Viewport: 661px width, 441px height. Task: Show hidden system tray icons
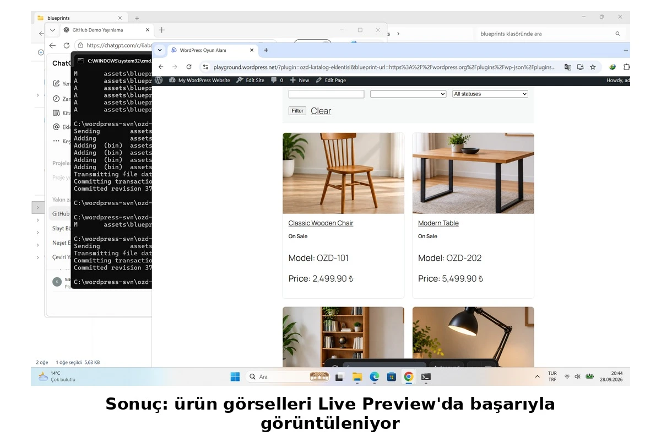(537, 377)
